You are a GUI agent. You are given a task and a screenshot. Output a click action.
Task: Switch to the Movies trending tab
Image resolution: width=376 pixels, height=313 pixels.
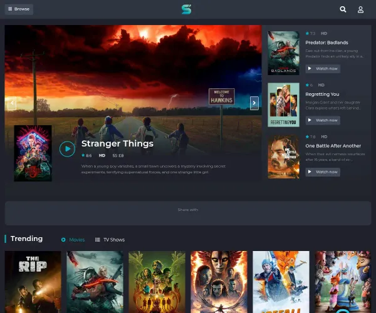point(73,240)
